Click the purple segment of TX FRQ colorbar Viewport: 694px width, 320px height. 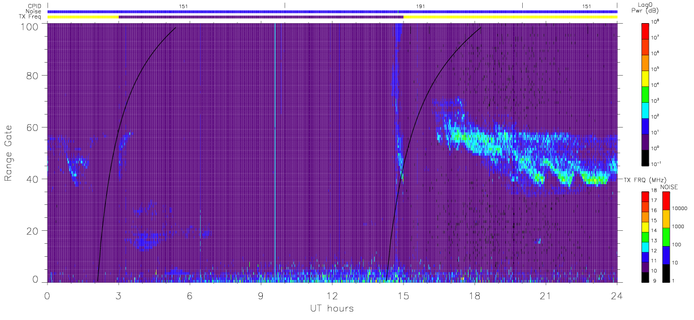645,268
